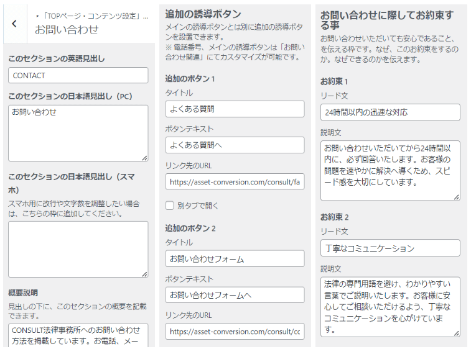Click the 24時間以内の迅速な対応 lead text field

point(390,112)
